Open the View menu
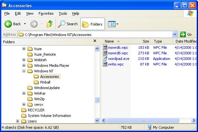The image size is (198, 132). coord(30,13)
